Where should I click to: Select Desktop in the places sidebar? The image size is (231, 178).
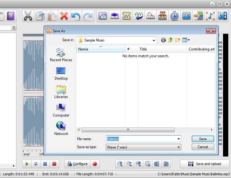[61, 74]
